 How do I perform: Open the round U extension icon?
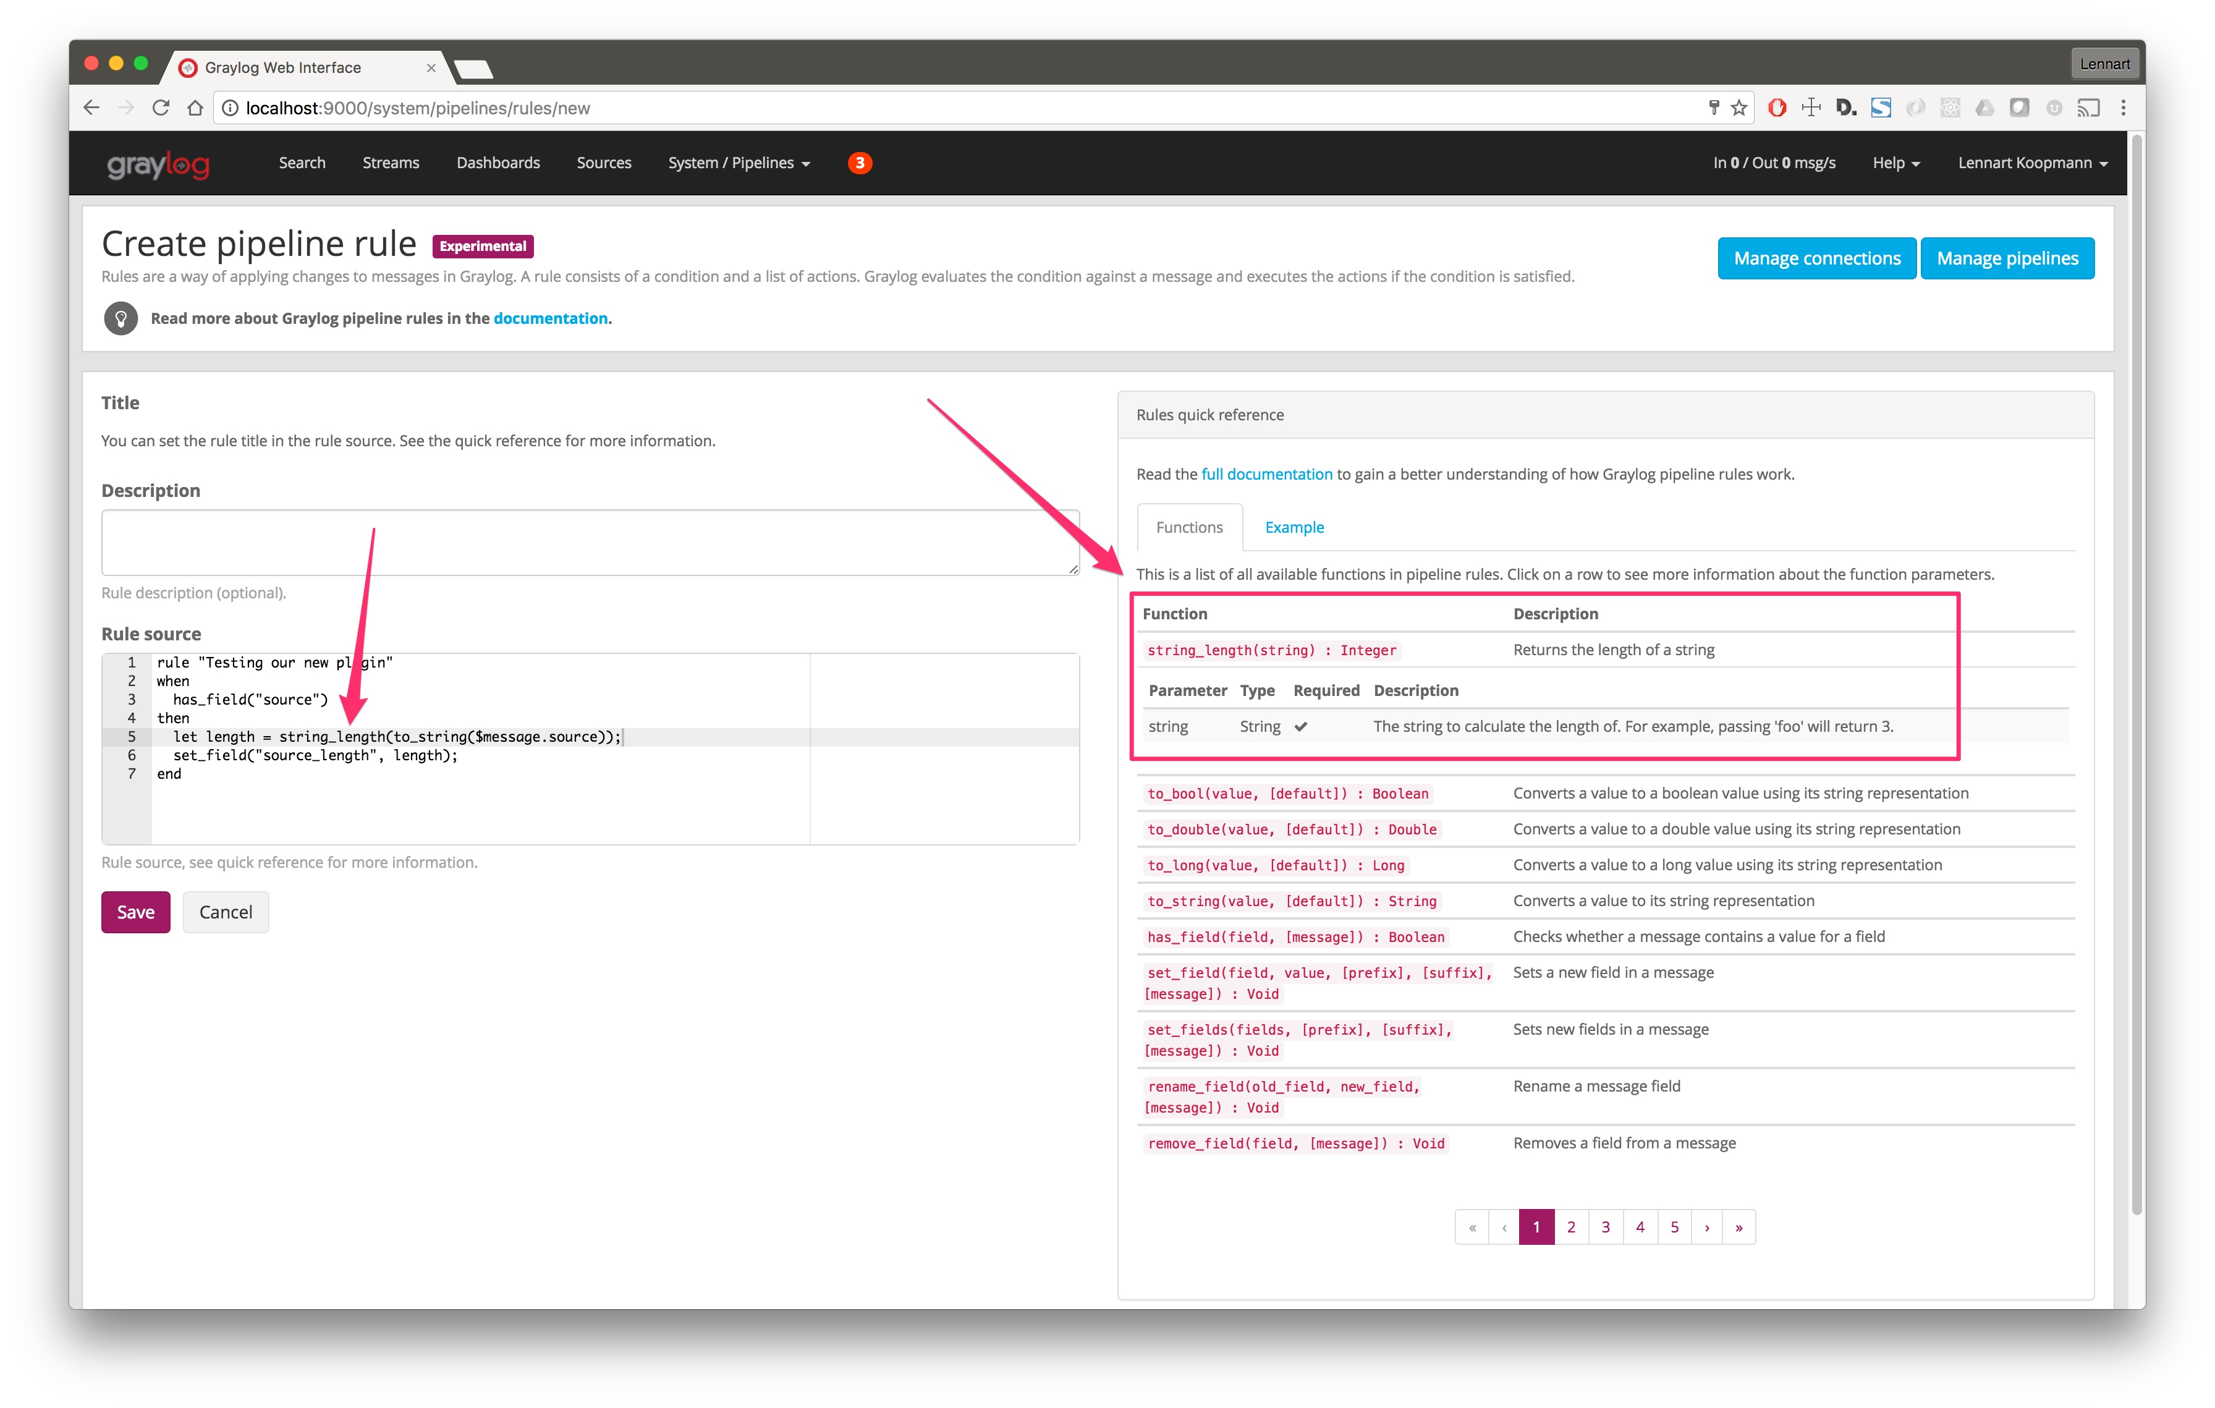(2054, 108)
